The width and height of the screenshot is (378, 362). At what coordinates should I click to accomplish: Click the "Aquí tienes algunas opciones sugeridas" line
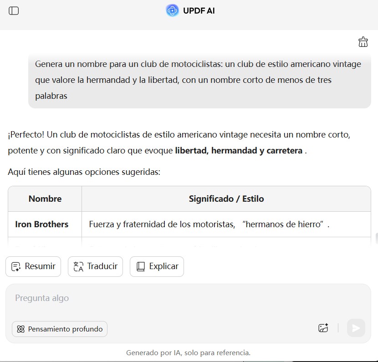[84, 173]
